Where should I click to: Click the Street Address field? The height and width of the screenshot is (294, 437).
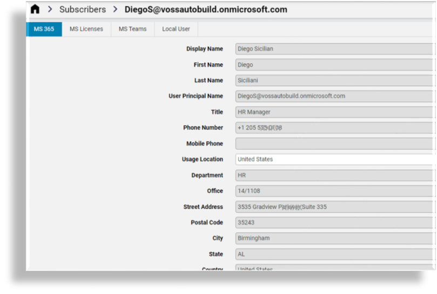point(334,207)
